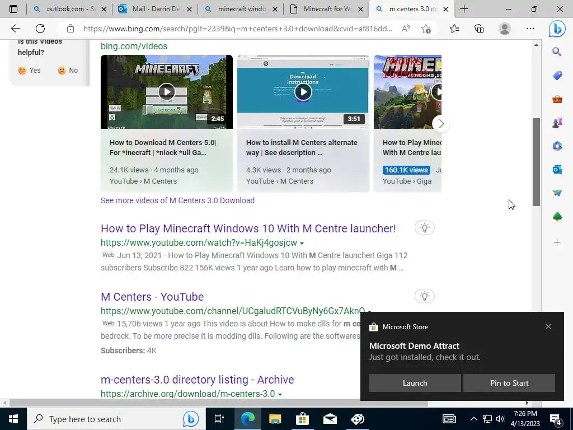Image resolution: width=573 pixels, height=430 pixels.
Task: Close the Mail - Darrin tab
Action: pos(189,9)
